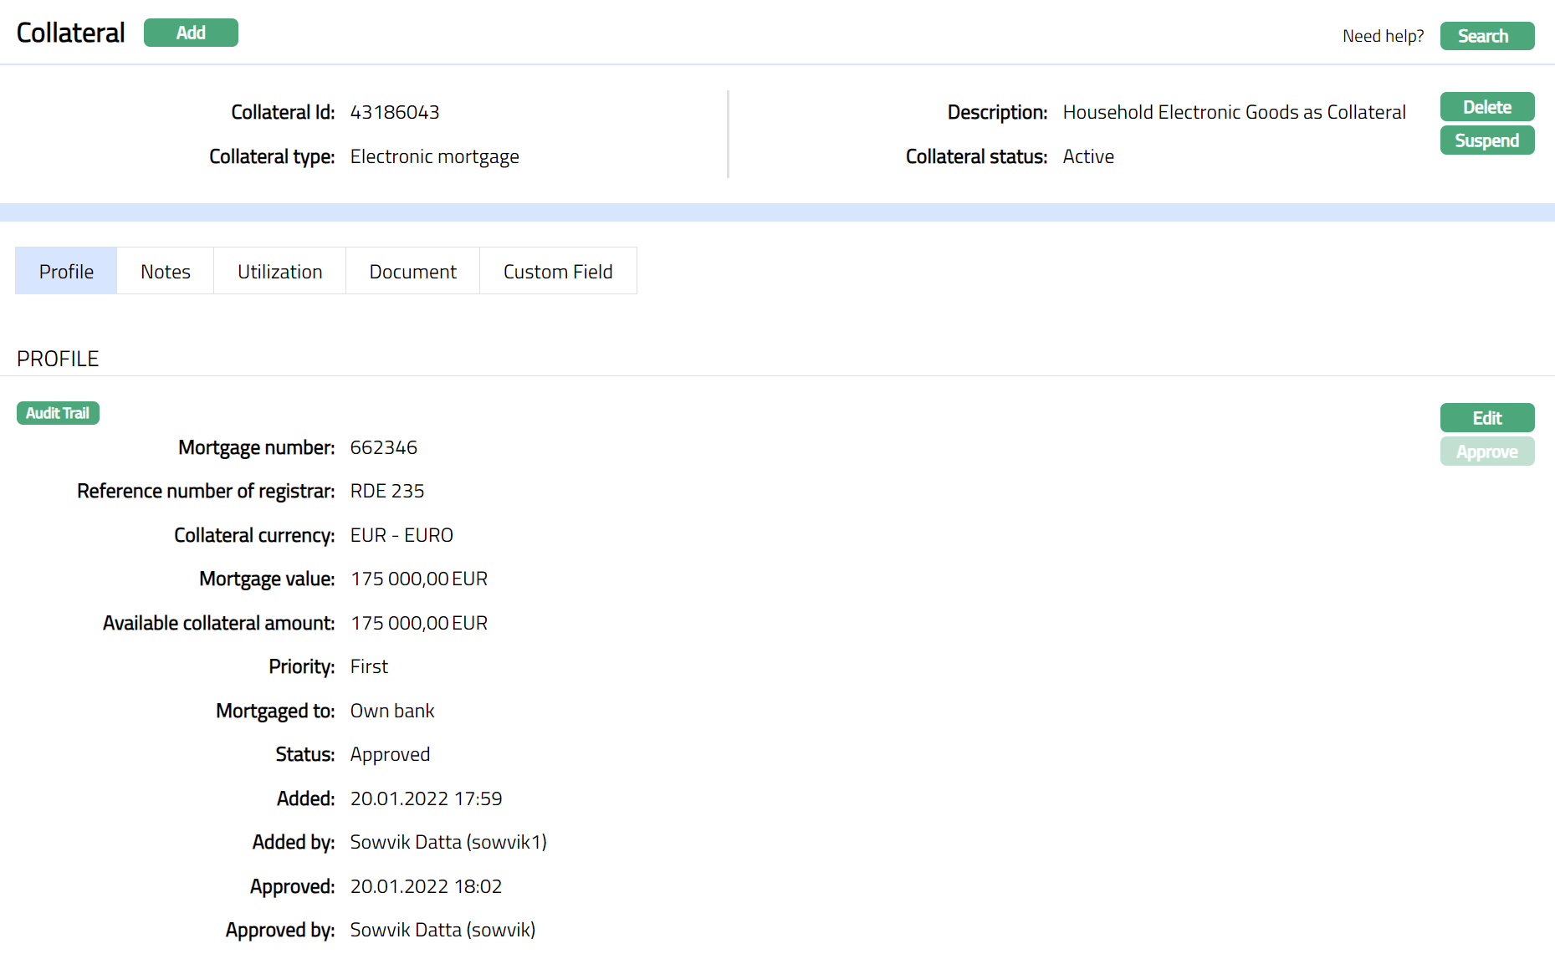This screenshot has width=1555, height=959.
Task: Click the PROFILE section header
Action: point(58,359)
